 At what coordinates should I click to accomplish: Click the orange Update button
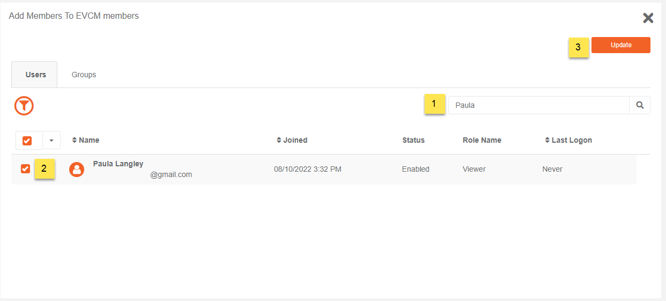coord(621,45)
